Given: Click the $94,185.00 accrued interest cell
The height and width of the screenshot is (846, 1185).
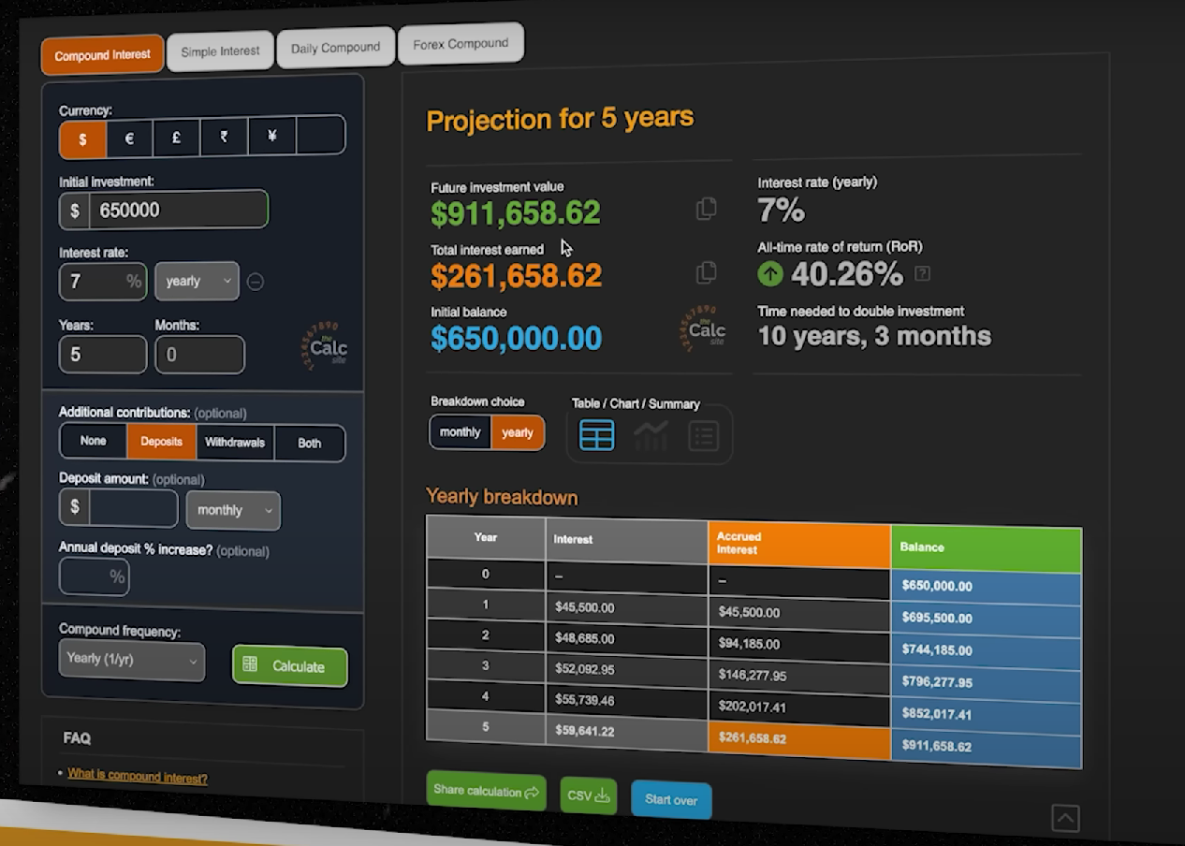Looking at the screenshot, I should (x=800, y=644).
